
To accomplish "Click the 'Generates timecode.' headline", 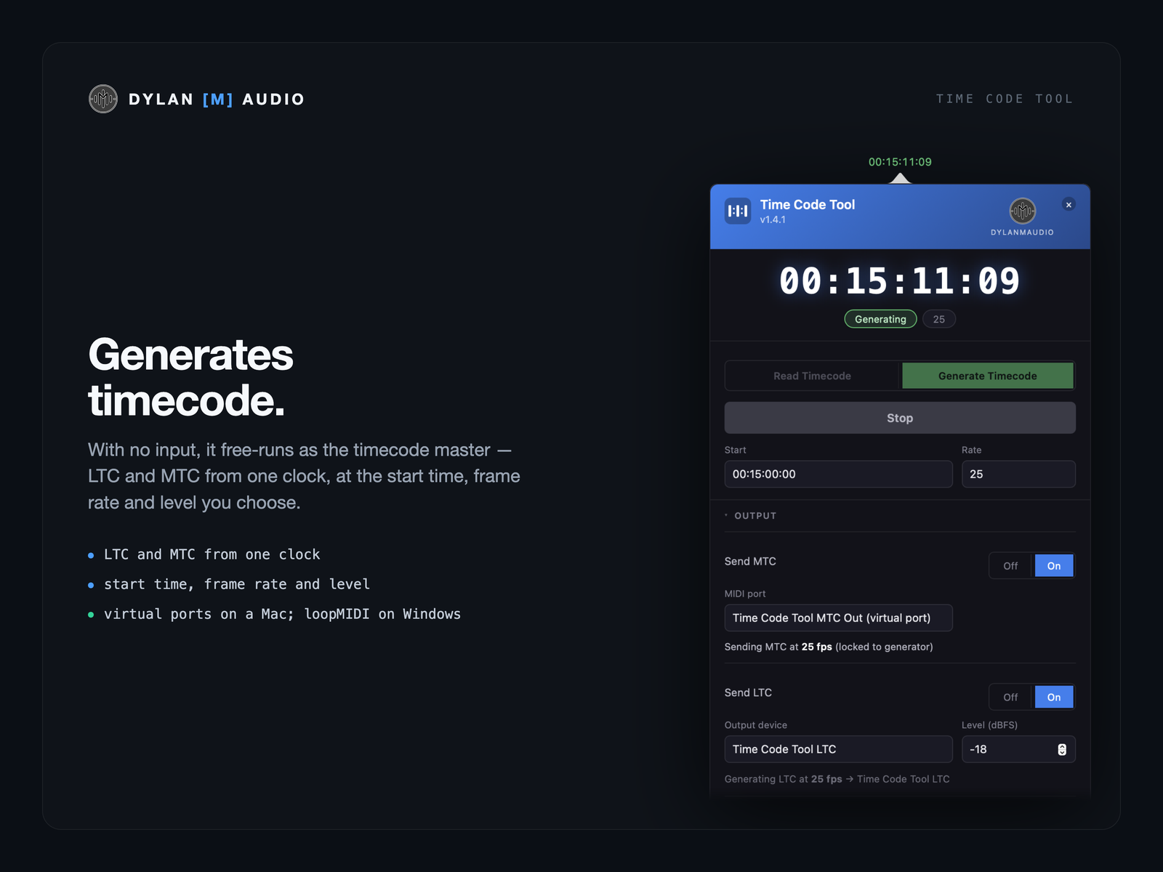I will pyautogui.click(x=190, y=377).
